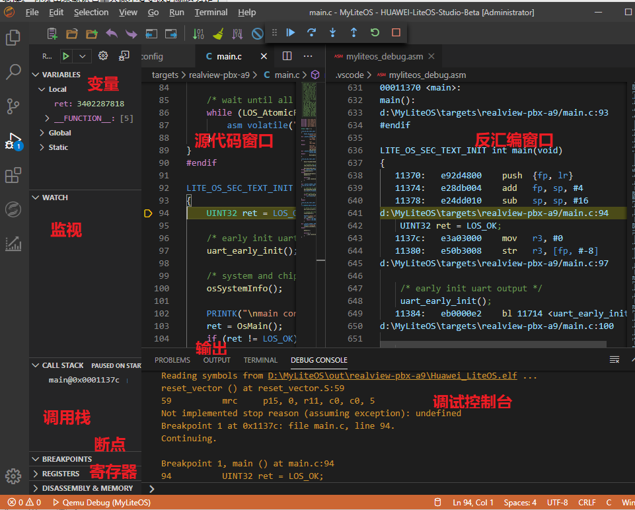This screenshot has width=635, height=510.
Task: Click the Step Over debug icon
Action: click(x=312, y=32)
